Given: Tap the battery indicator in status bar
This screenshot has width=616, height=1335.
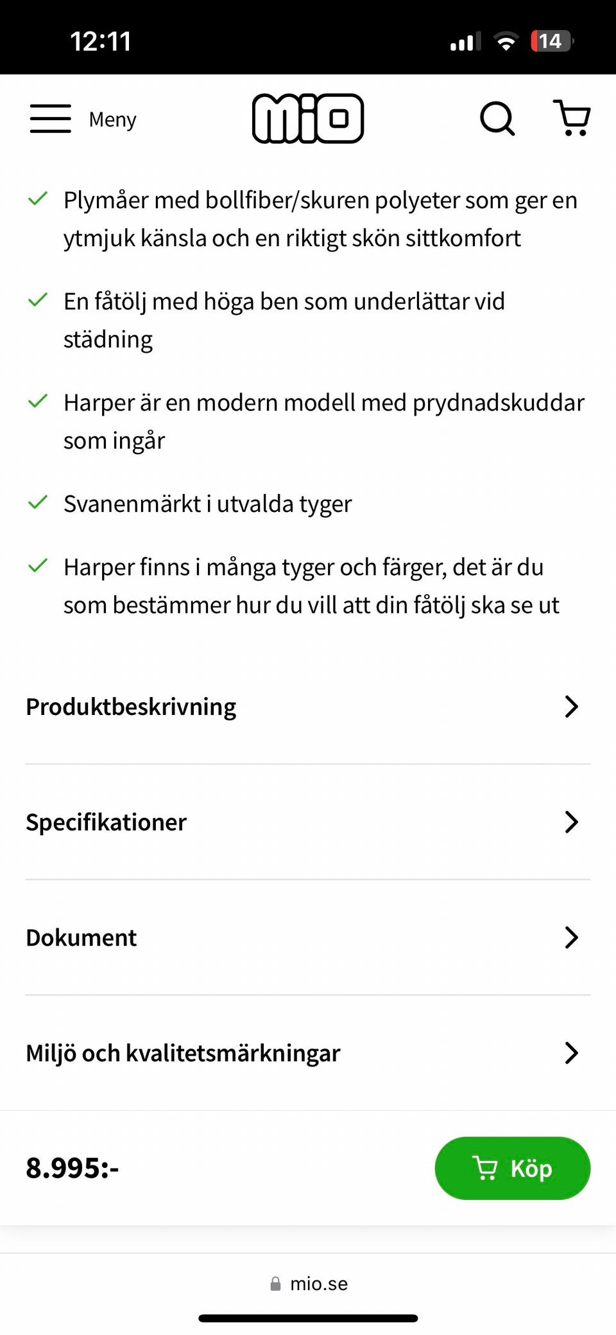Looking at the screenshot, I should click(x=551, y=42).
